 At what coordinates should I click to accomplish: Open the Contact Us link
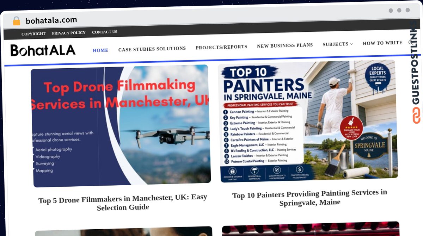[x=105, y=32]
